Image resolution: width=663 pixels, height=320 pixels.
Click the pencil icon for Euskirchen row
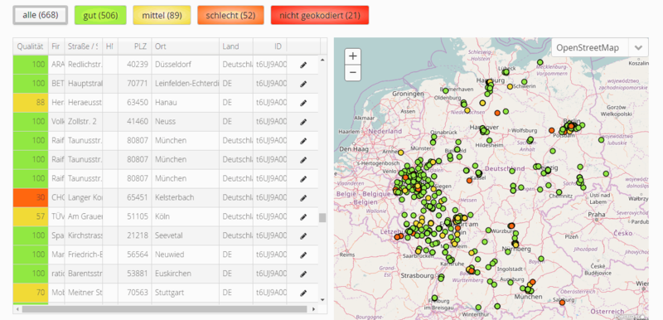point(303,274)
